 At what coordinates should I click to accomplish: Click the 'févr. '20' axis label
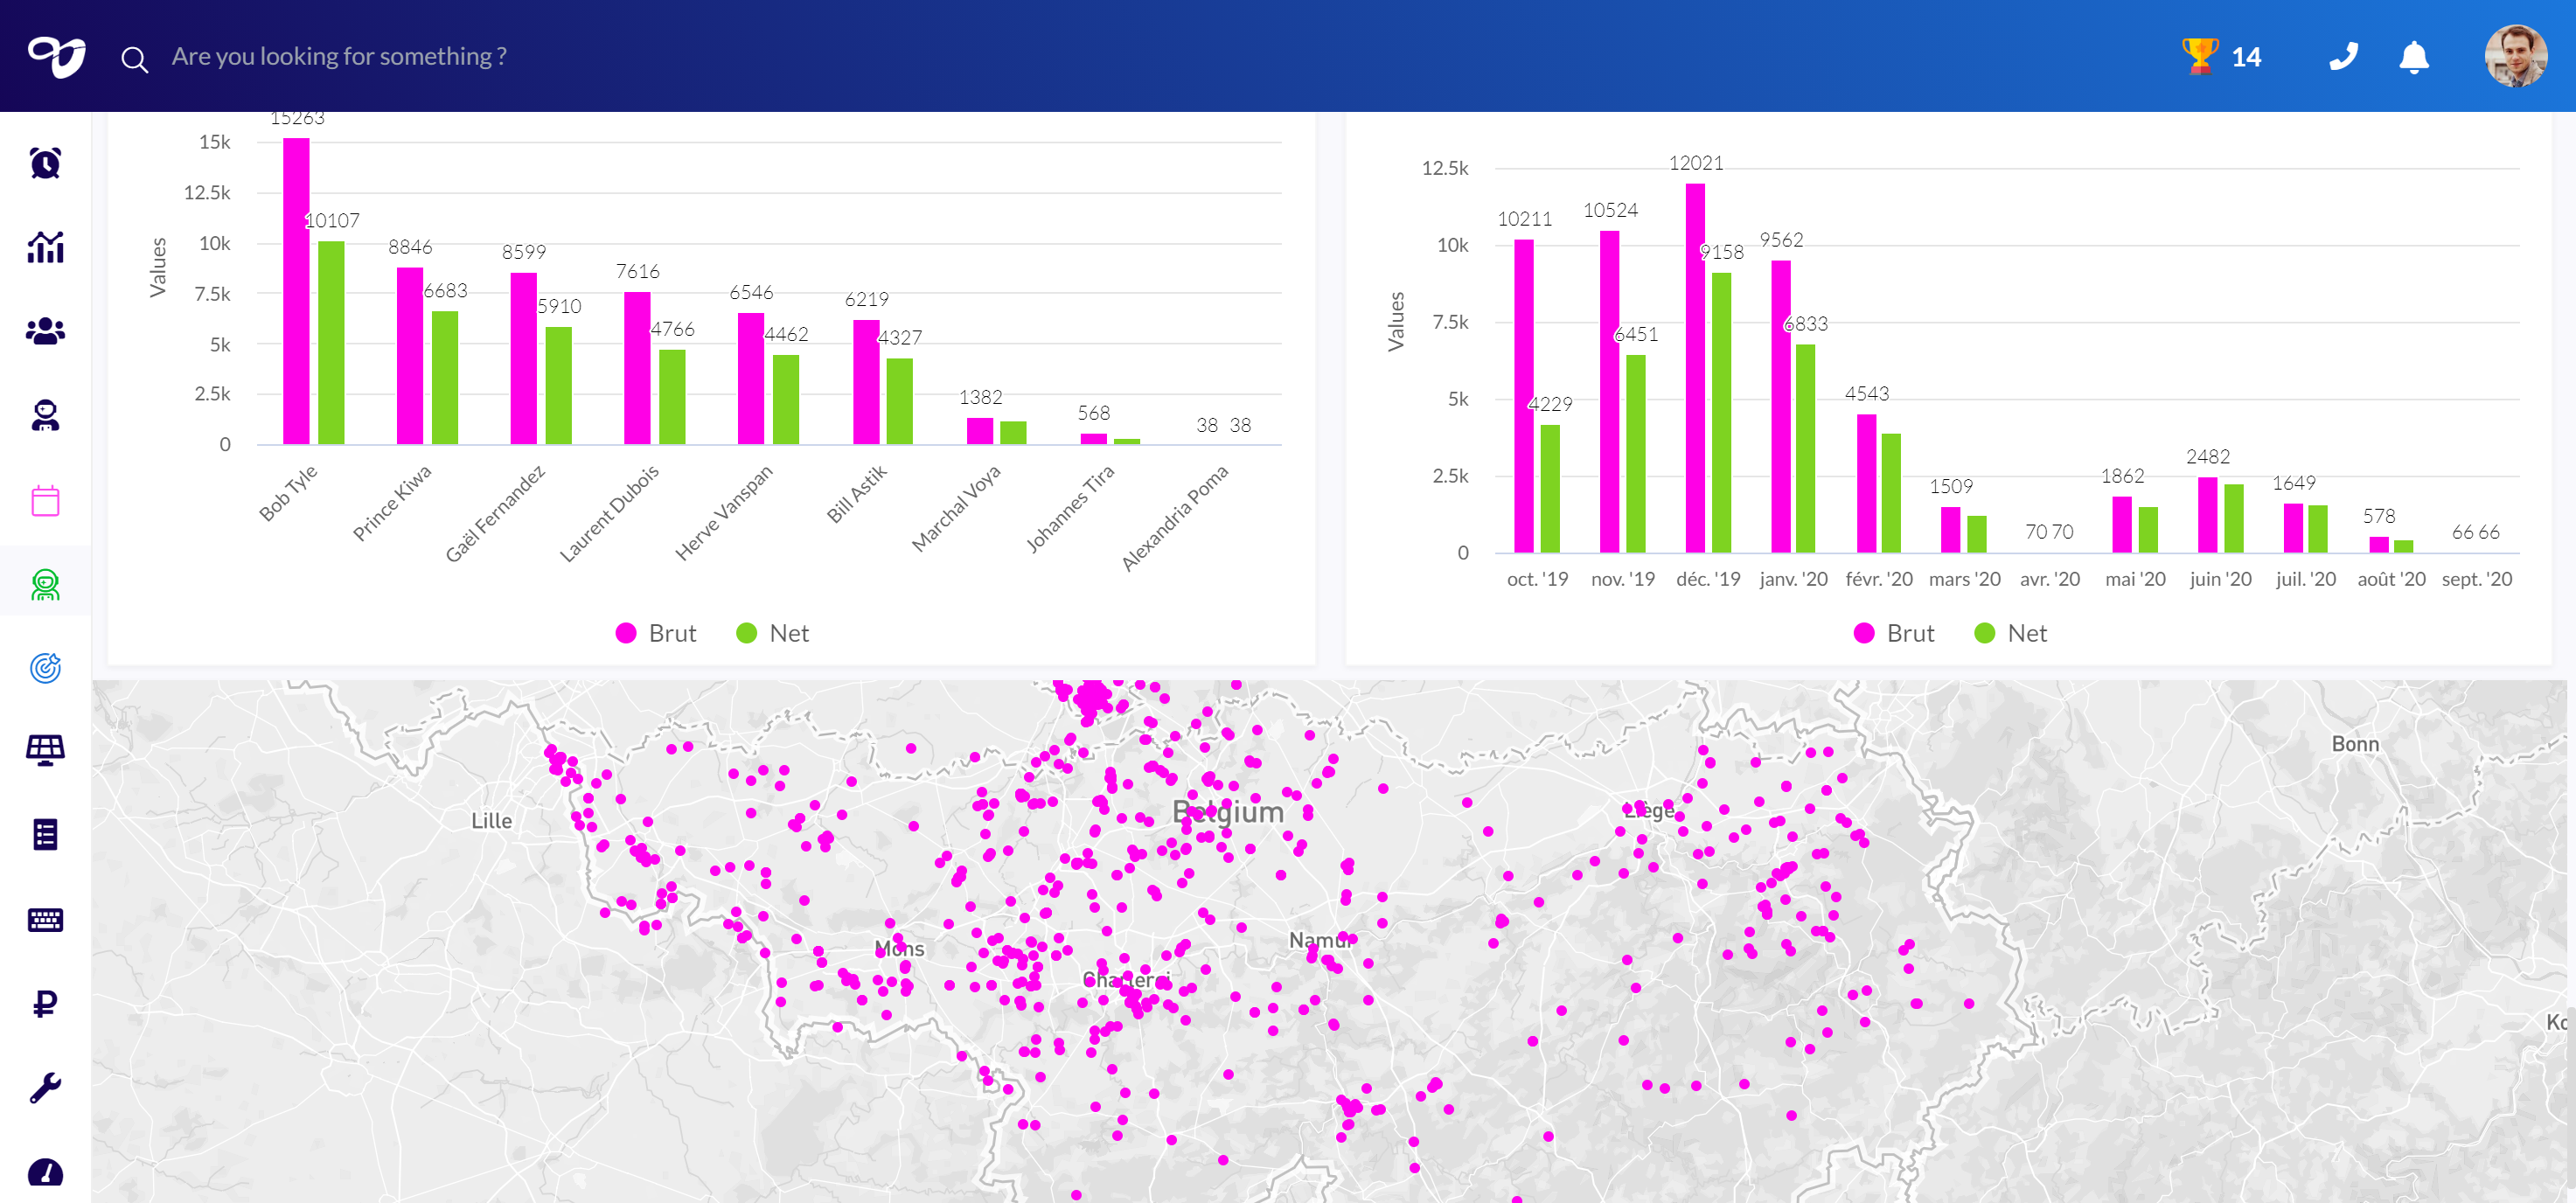(x=1878, y=579)
